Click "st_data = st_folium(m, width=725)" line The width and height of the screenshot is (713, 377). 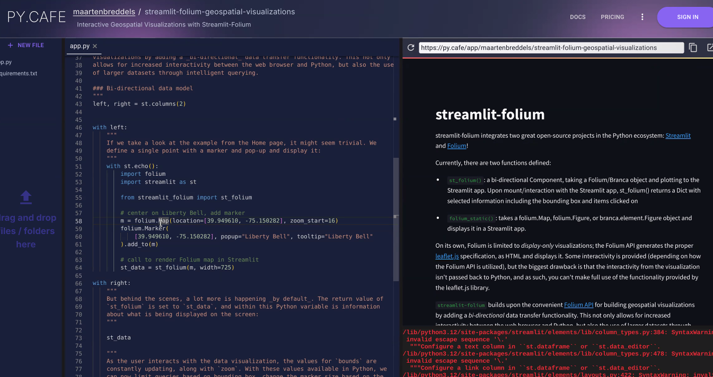(177, 267)
